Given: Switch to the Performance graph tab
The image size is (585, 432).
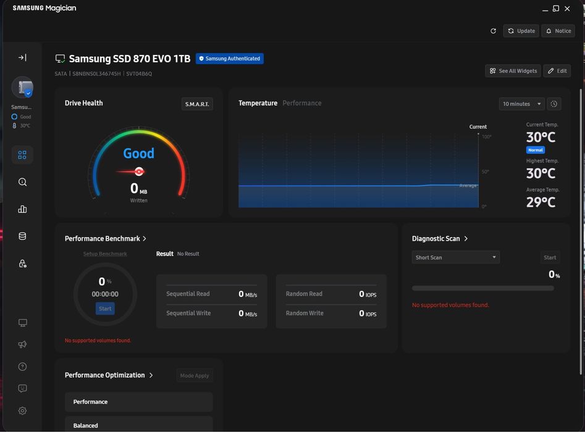Looking at the screenshot, I should (302, 103).
